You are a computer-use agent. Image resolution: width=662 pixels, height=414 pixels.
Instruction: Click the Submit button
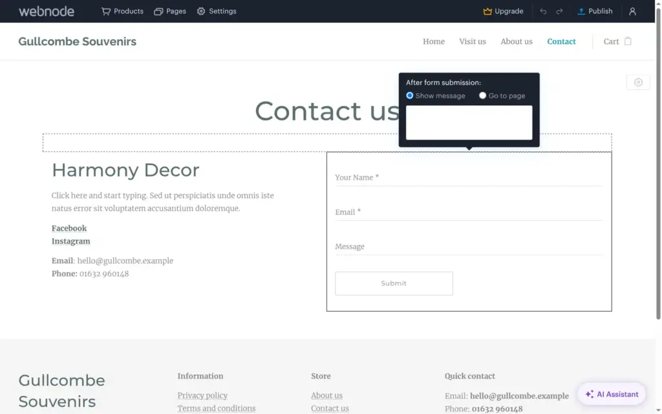click(x=394, y=283)
